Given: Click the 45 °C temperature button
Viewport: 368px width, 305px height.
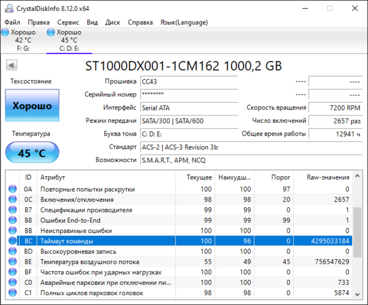Looking at the screenshot, I should coord(32,153).
